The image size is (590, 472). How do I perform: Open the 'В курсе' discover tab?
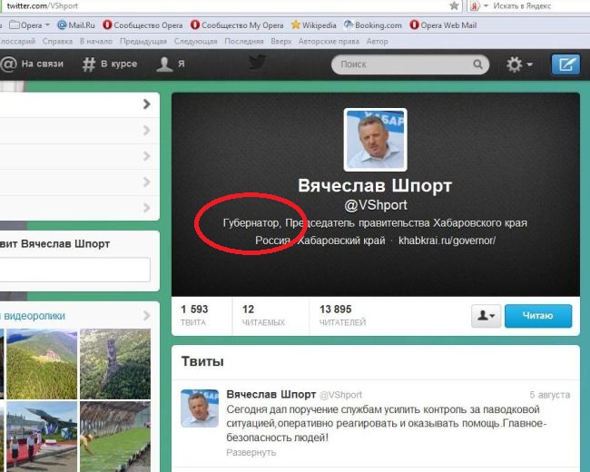pyautogui.click(x=110, y=64)
